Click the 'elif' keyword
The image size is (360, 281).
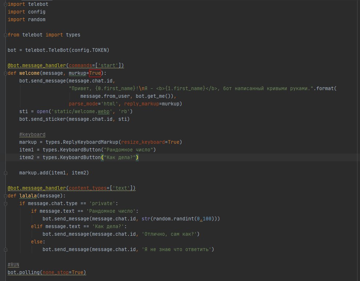[37, 226]
